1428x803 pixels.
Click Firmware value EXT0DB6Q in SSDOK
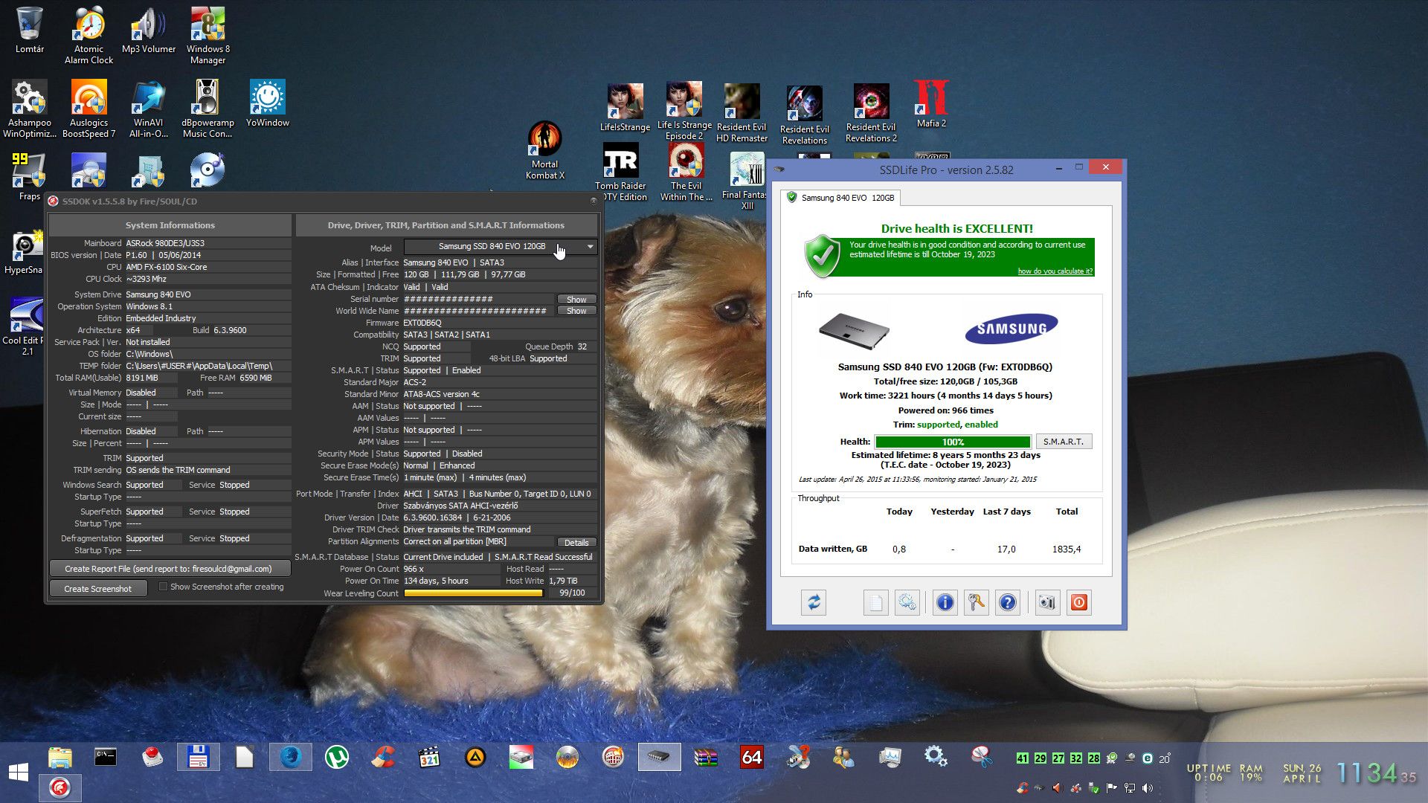(x=422, y=323)
